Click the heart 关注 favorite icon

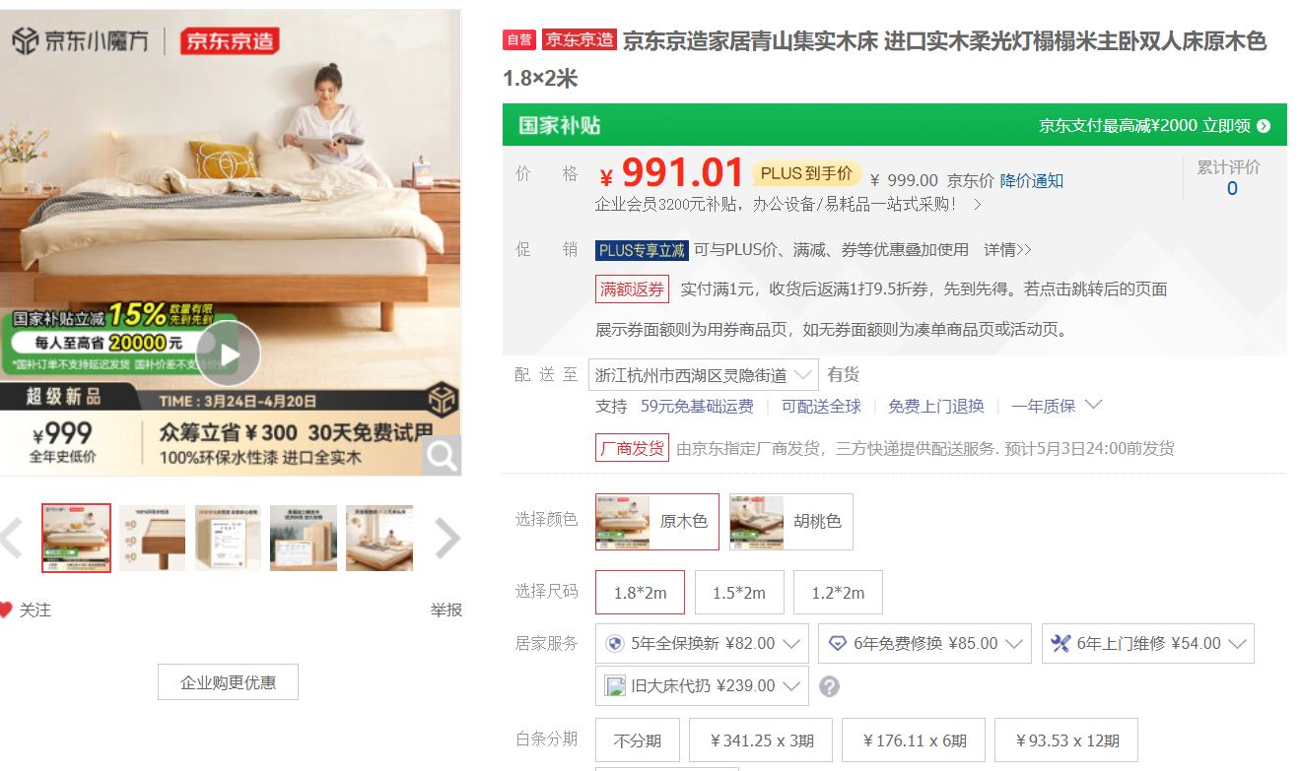6,610
